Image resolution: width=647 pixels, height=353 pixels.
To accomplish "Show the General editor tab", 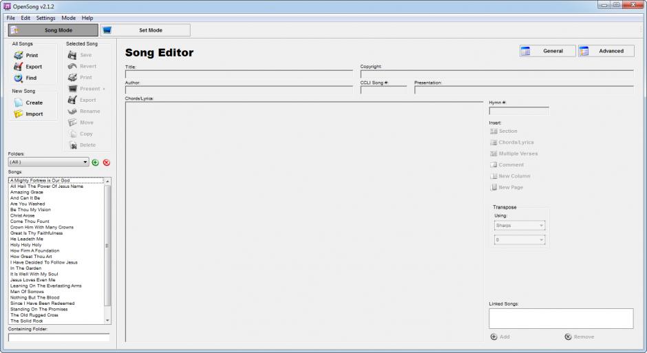I will pos(548,51).
